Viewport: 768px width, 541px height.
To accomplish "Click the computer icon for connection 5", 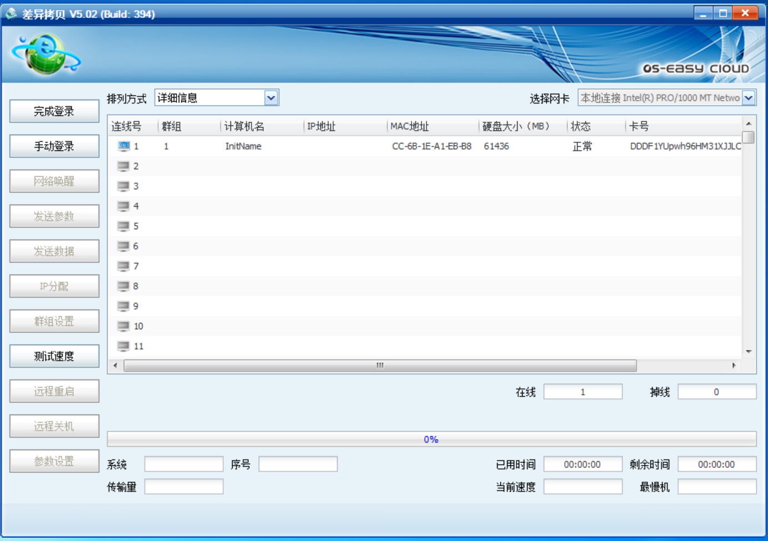I will [x=123, y=226].
